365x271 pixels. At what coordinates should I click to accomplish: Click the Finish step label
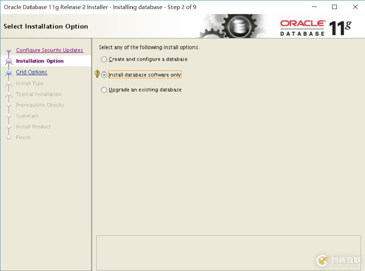23,137
